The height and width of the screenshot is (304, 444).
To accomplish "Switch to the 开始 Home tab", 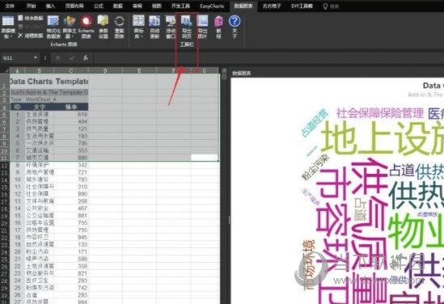I will tap(32, 6).
